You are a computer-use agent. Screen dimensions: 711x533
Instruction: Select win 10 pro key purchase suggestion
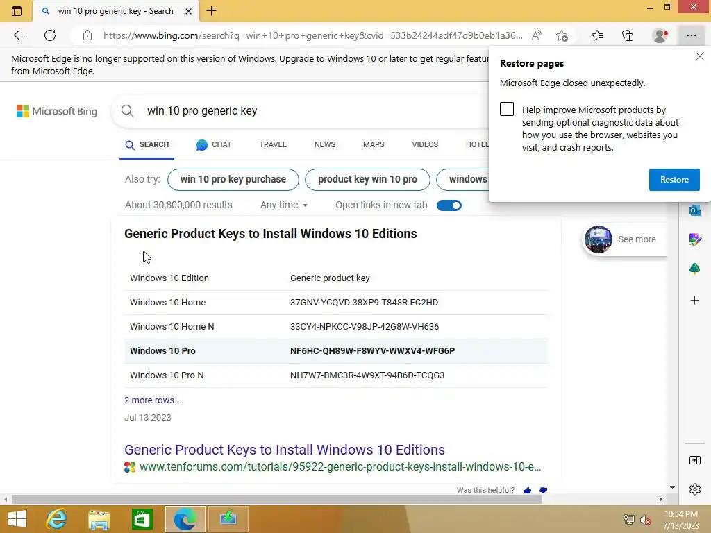click(233, 180)
